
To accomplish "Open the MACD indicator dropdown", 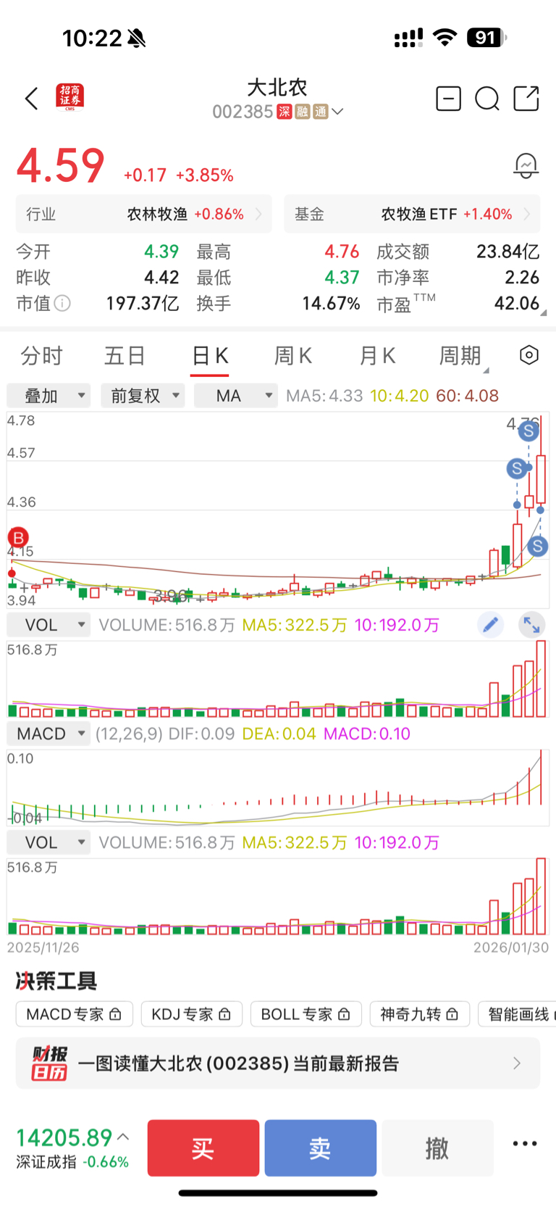I will point(49,734).
